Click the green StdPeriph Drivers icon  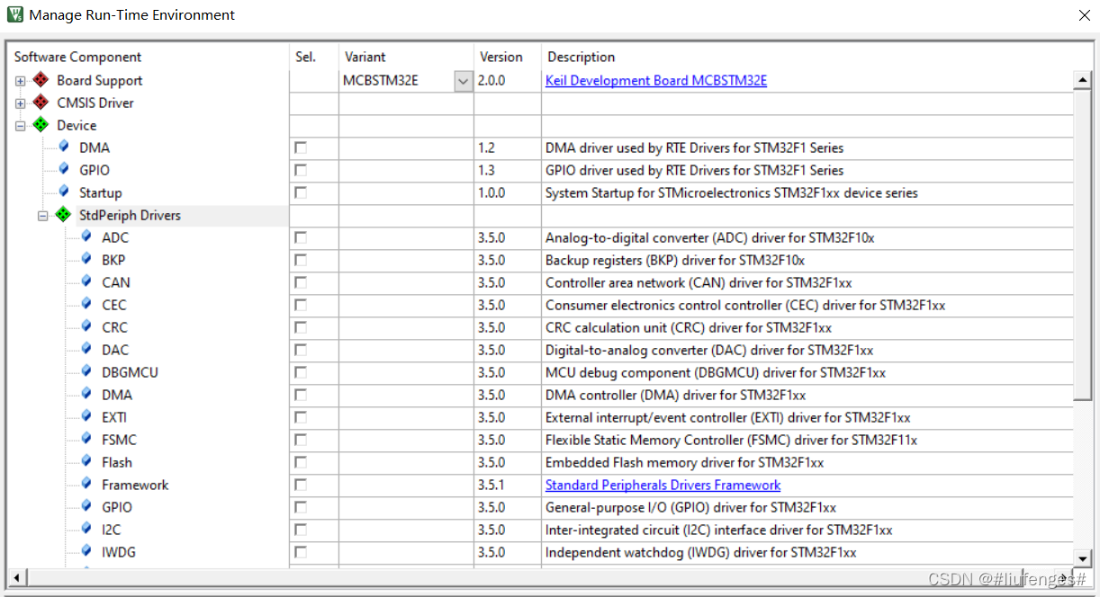(63, 215)
